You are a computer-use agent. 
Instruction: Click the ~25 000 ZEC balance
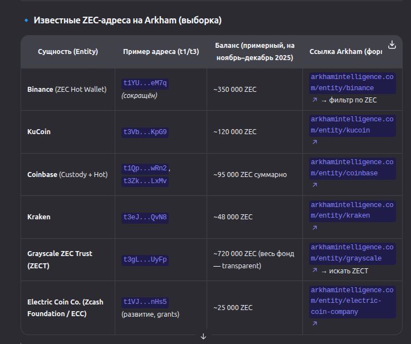point(233,308)
